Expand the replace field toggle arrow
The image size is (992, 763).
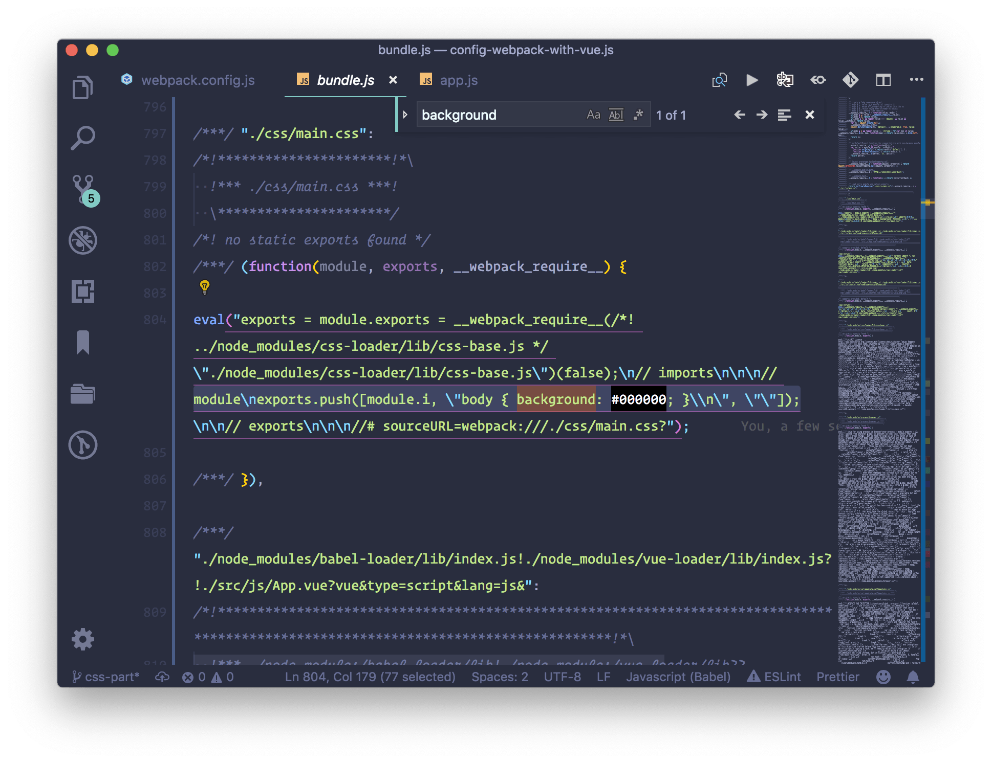click(405, 115)
